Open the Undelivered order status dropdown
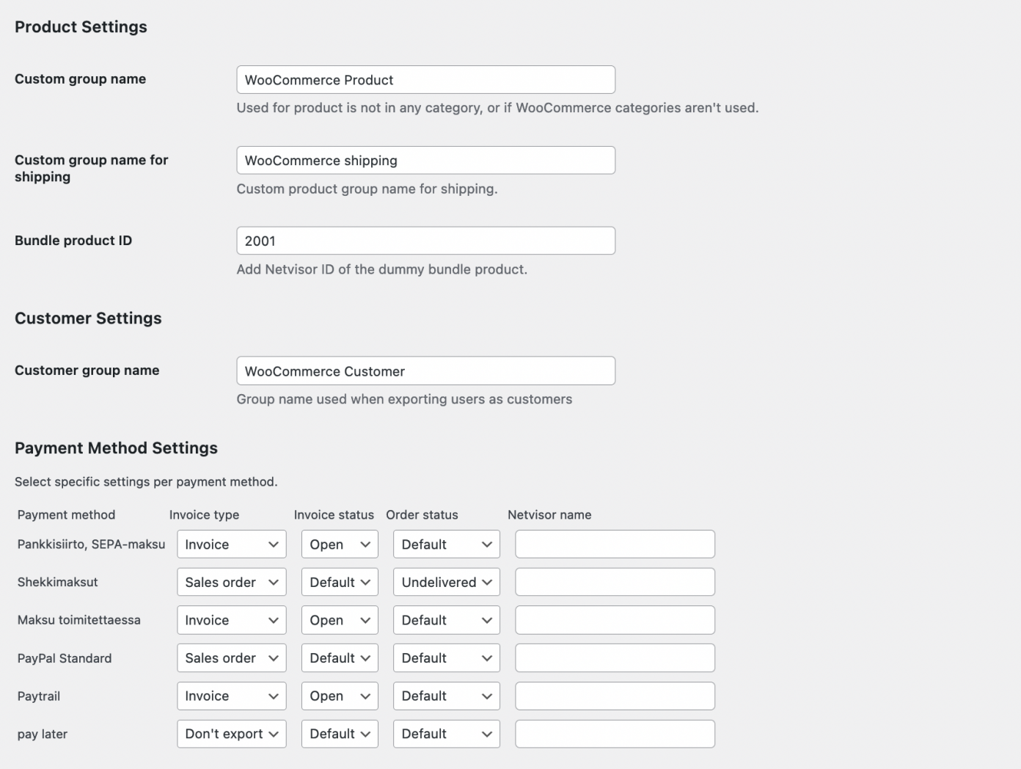This screenshot has width=1021, height=769. [446, 582]
